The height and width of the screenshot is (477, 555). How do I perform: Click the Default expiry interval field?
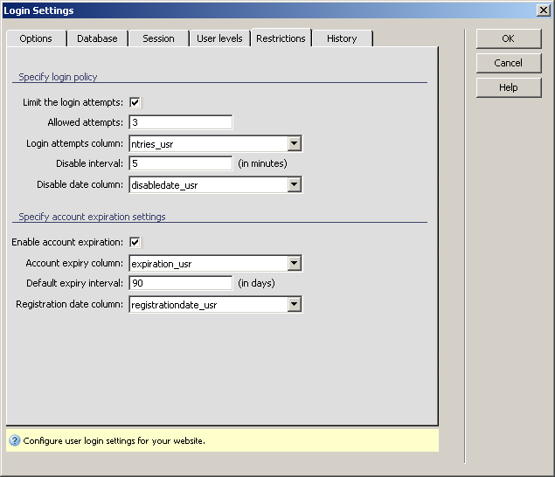[x=180, y=283]
